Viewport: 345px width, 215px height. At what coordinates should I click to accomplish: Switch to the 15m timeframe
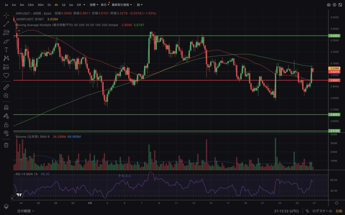pyautogui.click(x=31, y=5)
